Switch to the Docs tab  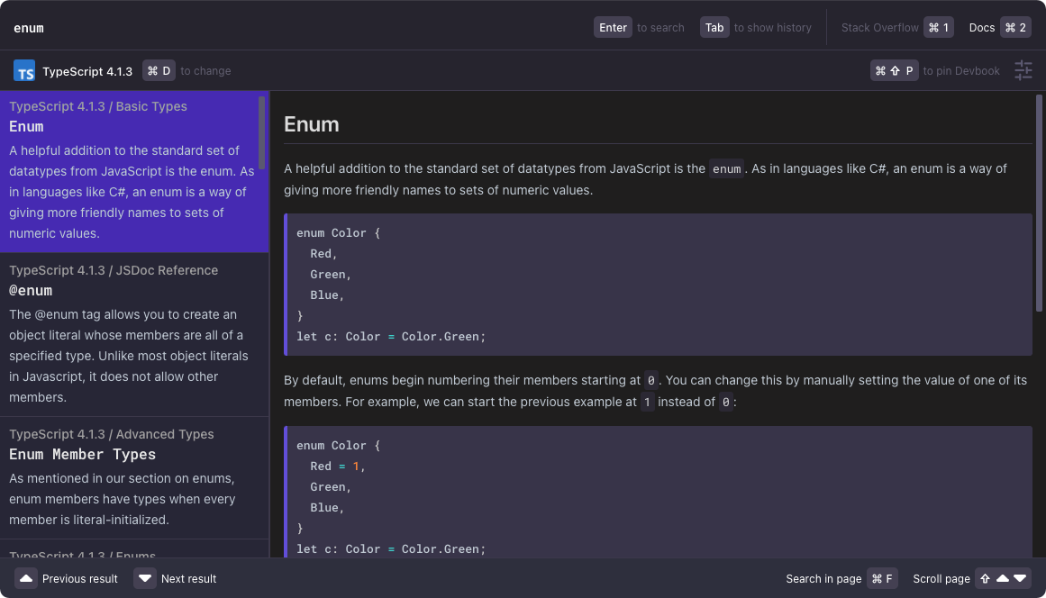[x=981, y=27]
